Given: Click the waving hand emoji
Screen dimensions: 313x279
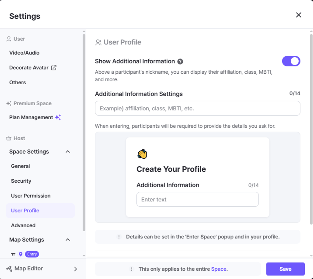Looking at the screenshot, I should coord(142,154).
